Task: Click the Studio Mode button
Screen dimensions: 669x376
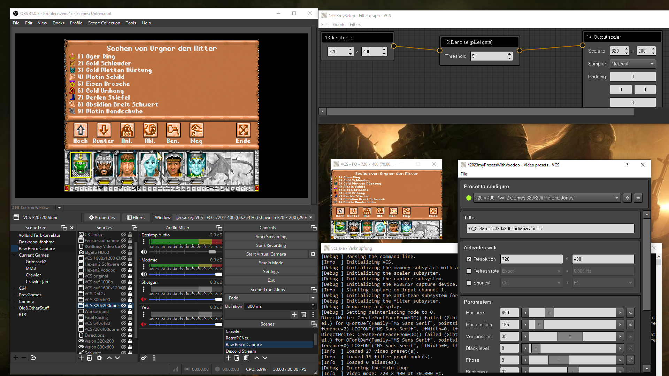Action: [271, 263]
